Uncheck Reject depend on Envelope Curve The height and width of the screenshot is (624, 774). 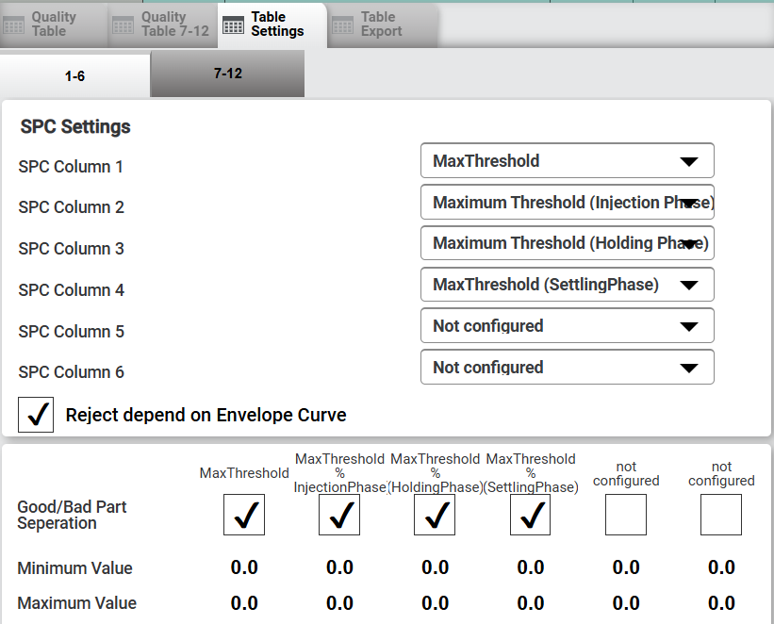pyautogui.click(x=36, y=415)
